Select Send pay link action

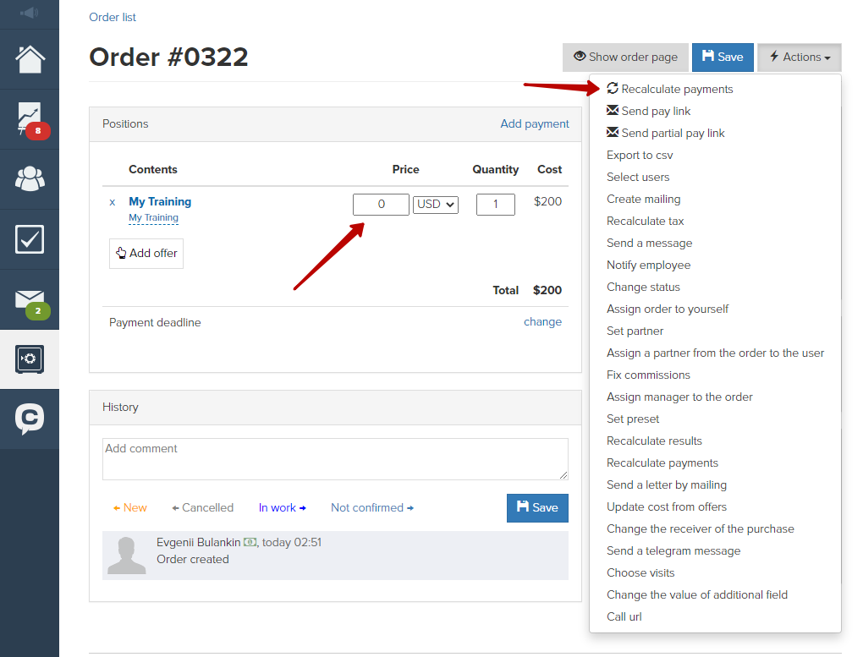click(x=648, y=111)
